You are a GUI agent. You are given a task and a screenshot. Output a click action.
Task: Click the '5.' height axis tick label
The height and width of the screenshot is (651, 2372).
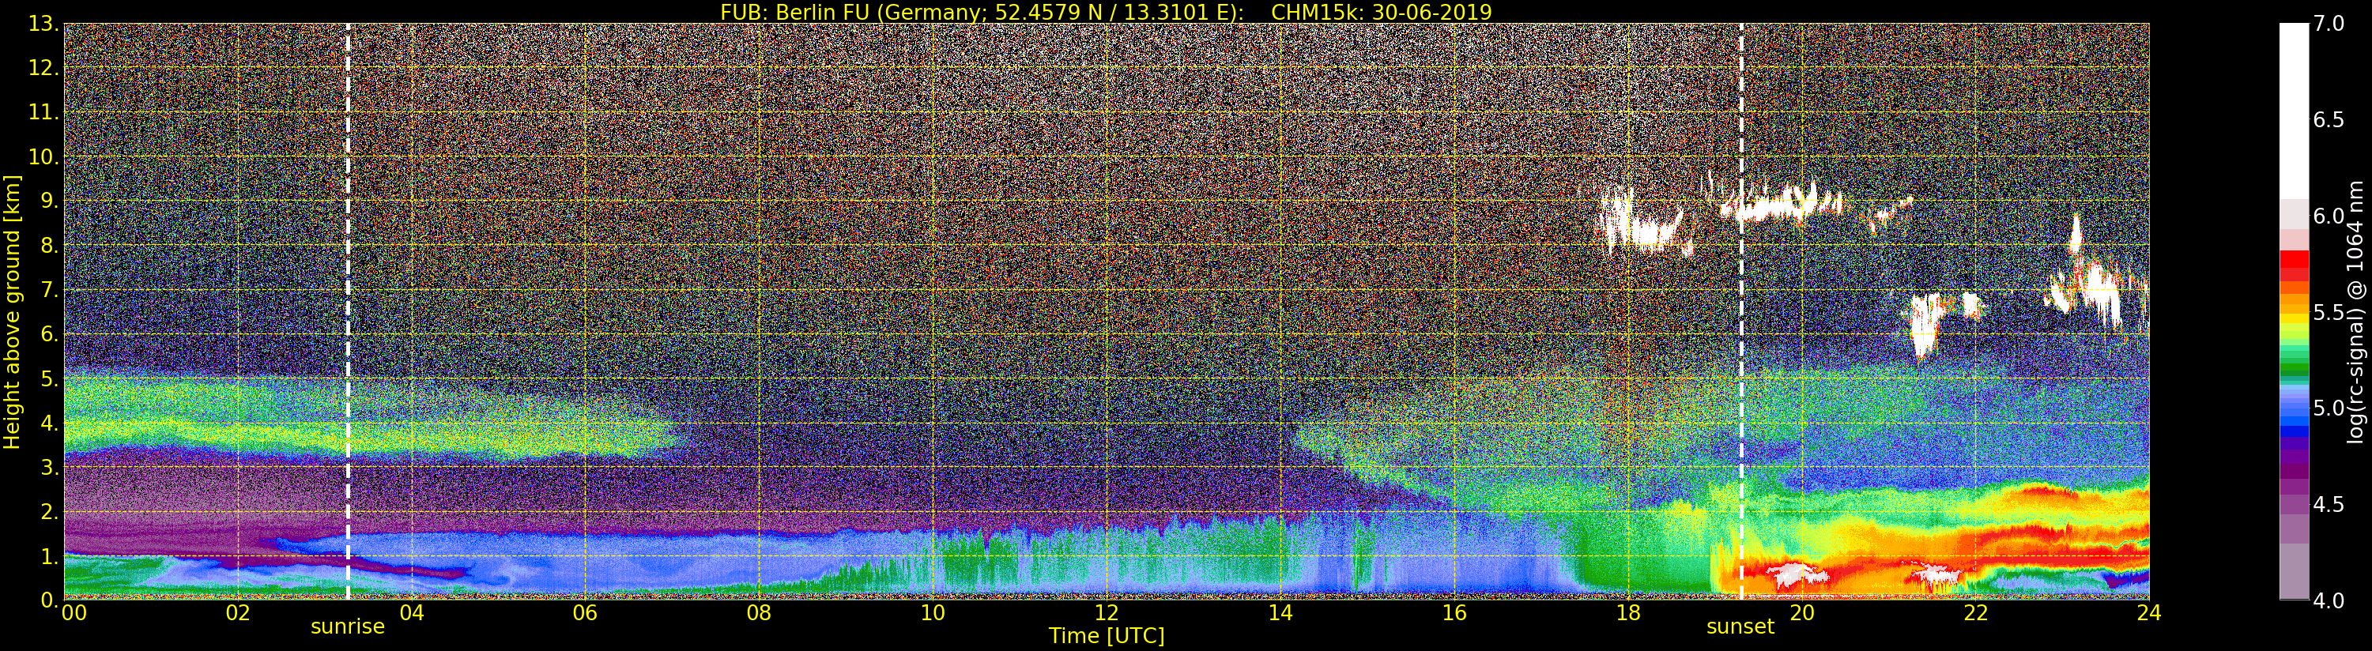[x=49, y=378]
